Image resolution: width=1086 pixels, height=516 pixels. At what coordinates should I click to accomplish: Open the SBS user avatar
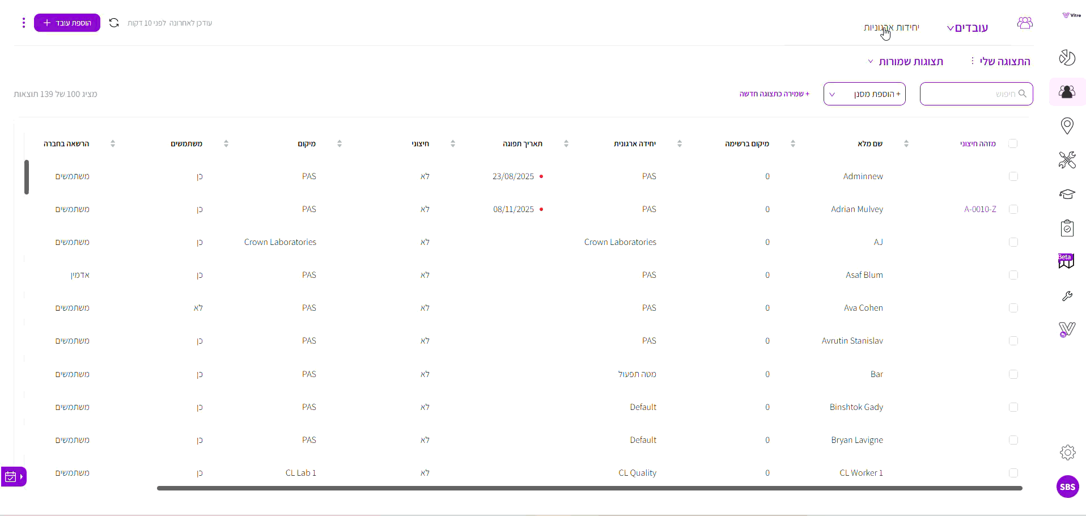tap(1067, 487)
